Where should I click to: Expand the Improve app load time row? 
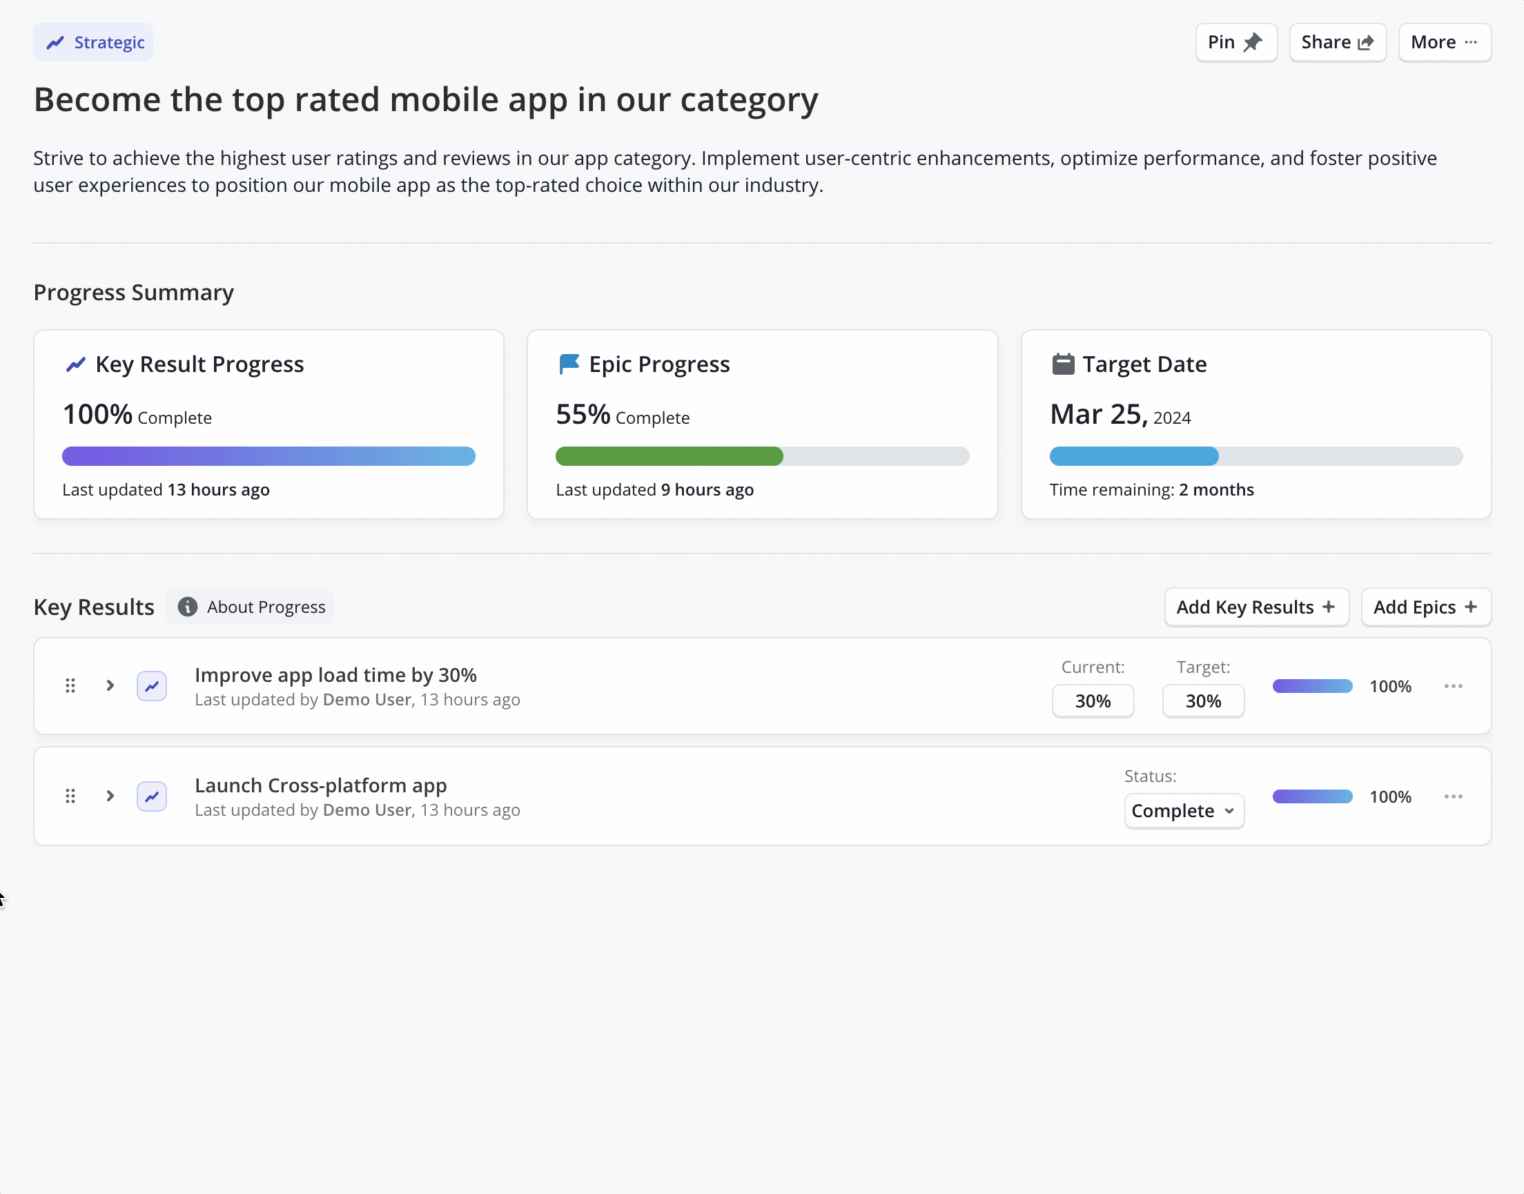(x=110, y=686)
